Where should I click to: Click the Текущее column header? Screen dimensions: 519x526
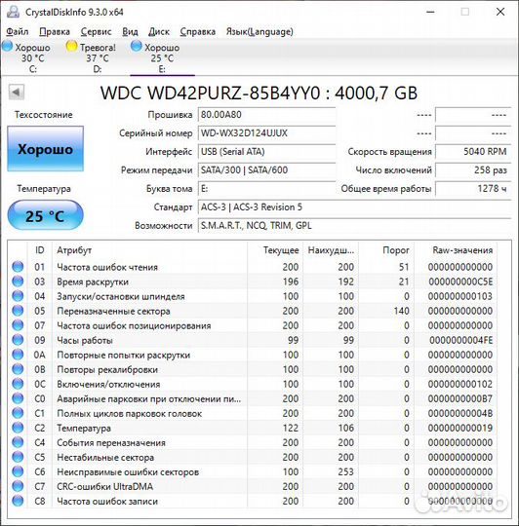coord(275,250)
